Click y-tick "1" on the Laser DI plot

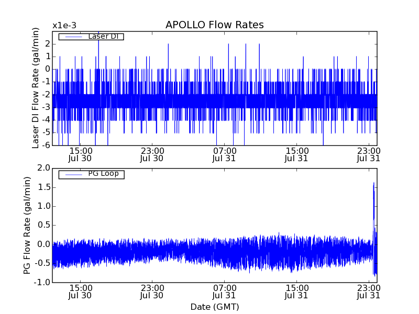(48, 57)
